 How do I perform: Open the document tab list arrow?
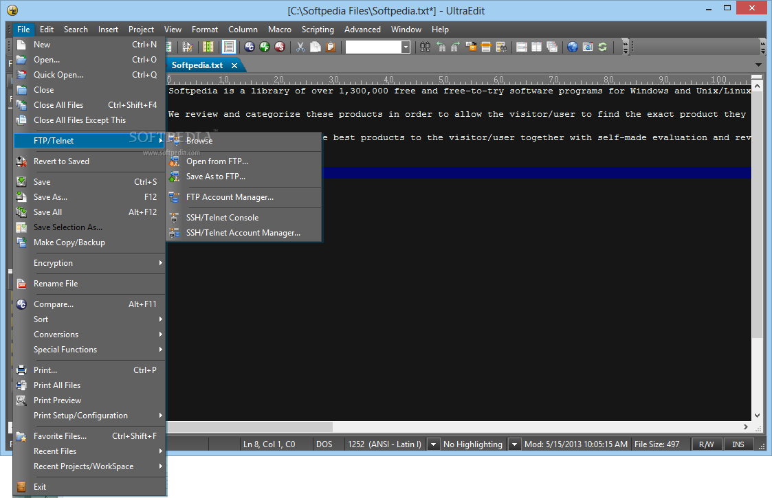758,65
